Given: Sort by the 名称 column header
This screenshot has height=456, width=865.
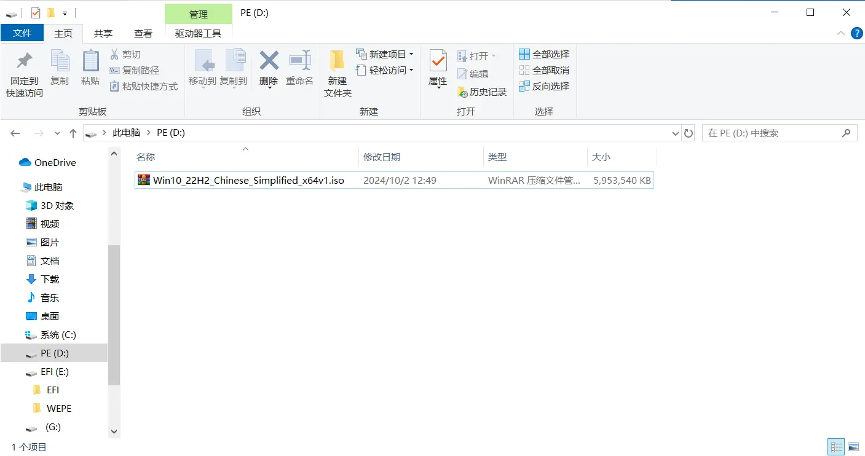Looking at the screenshot, I should tap(245, 157).
